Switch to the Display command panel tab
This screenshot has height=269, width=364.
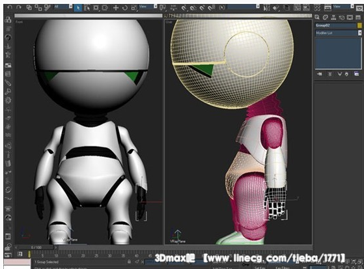coord(350,17)
